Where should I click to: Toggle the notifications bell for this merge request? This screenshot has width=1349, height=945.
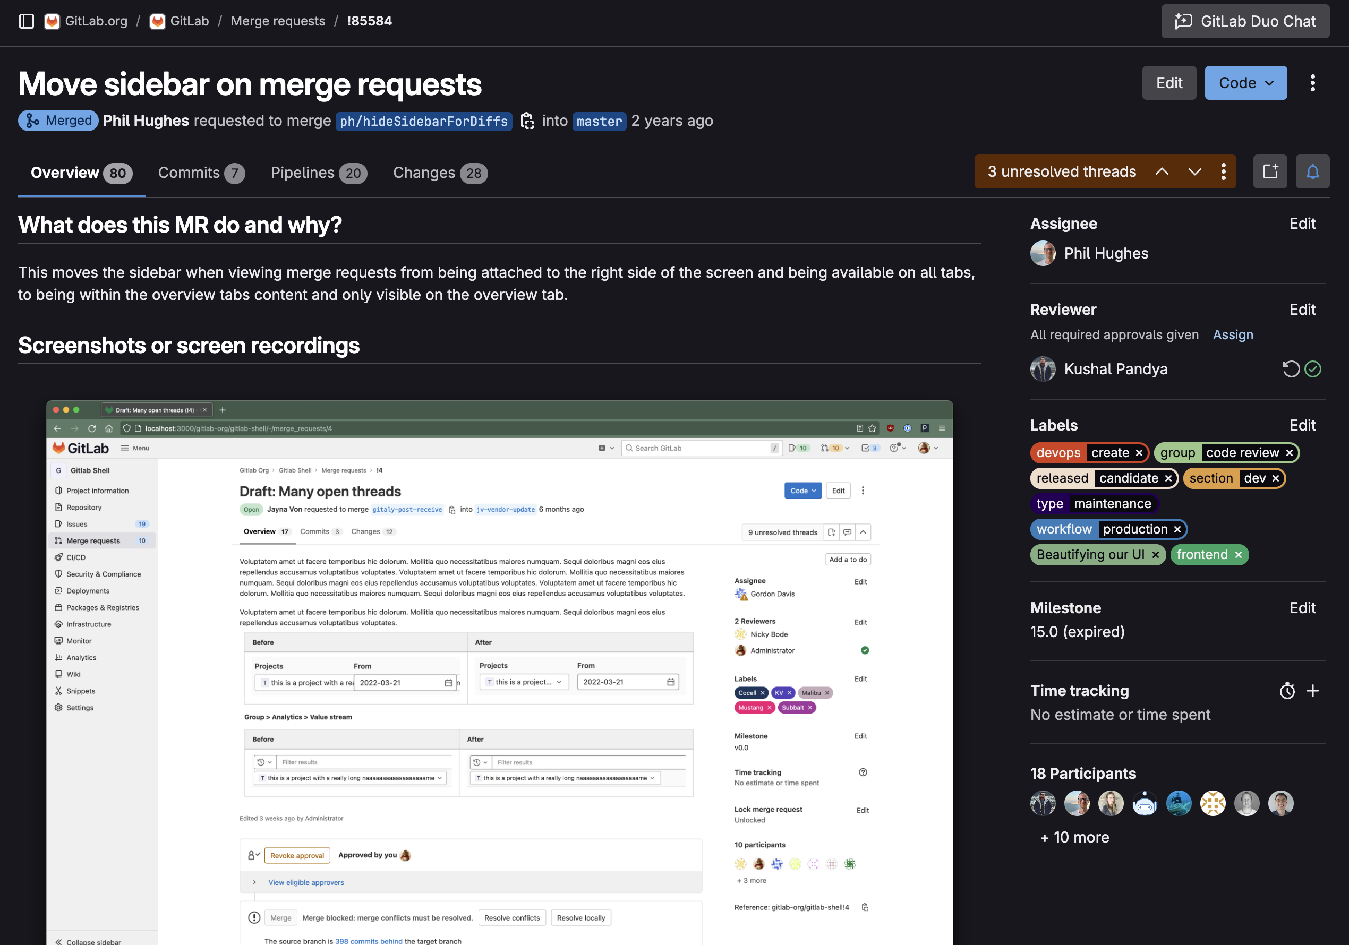[x=1312, y=171]
